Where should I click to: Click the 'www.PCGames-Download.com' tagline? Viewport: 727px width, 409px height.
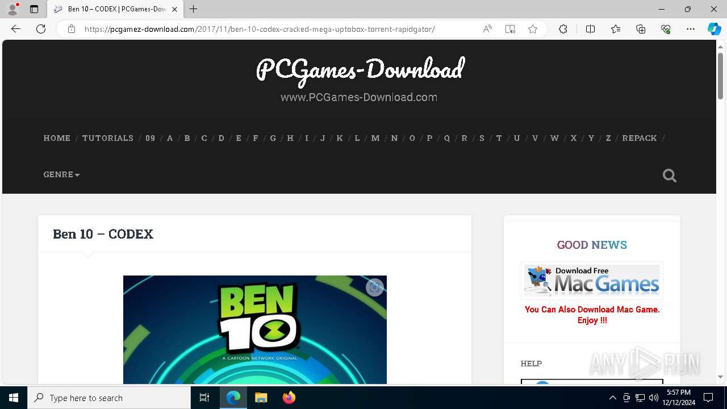[x=359, y=97]
